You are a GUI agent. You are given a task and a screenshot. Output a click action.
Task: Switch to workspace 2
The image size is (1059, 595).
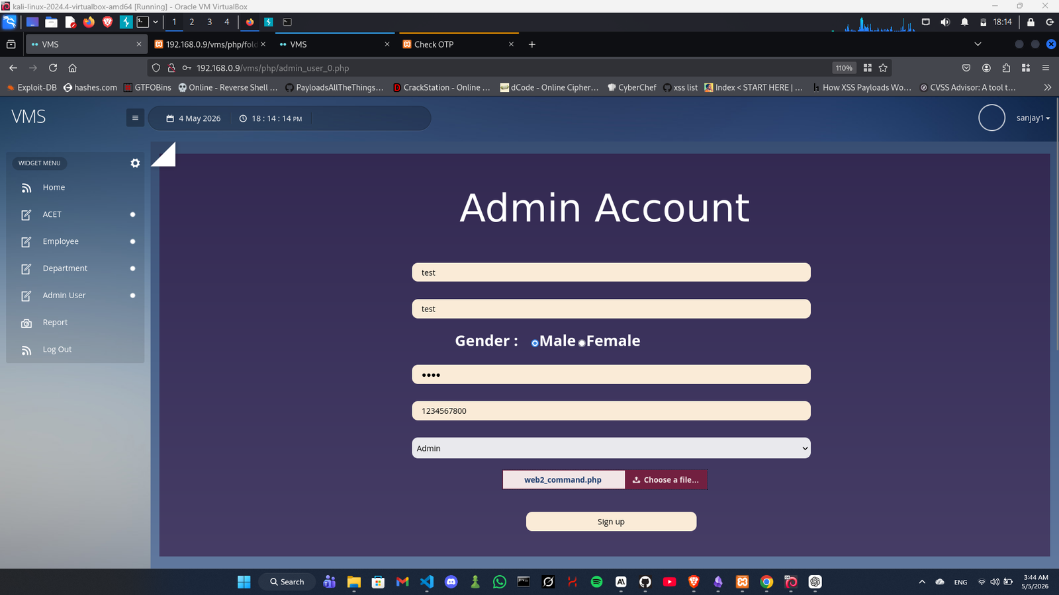tap(192, 22)
